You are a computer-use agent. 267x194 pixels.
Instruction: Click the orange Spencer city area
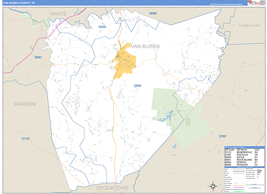(125, 62)
